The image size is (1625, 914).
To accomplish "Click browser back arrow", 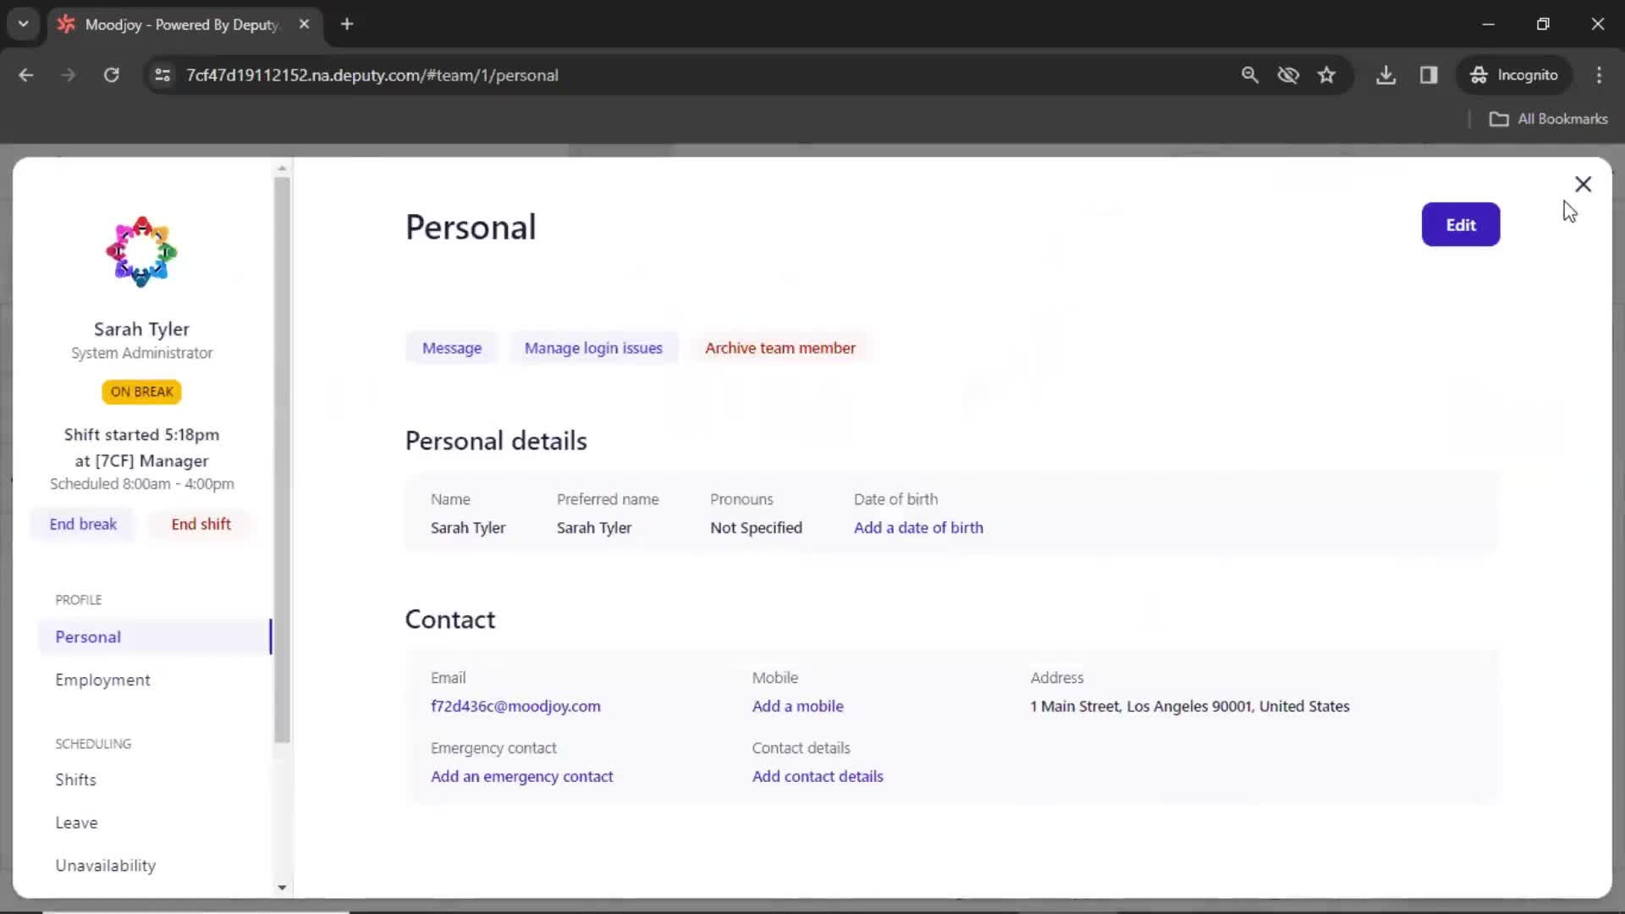I will click(26, 75).
